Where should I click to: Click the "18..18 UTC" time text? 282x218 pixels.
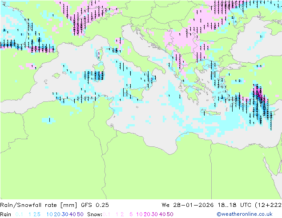pos(234,205)
